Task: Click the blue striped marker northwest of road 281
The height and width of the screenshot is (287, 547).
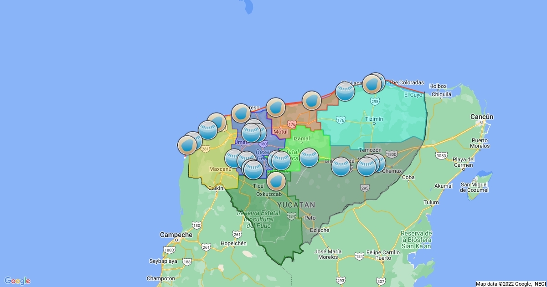Action: [x=208, y=130]
